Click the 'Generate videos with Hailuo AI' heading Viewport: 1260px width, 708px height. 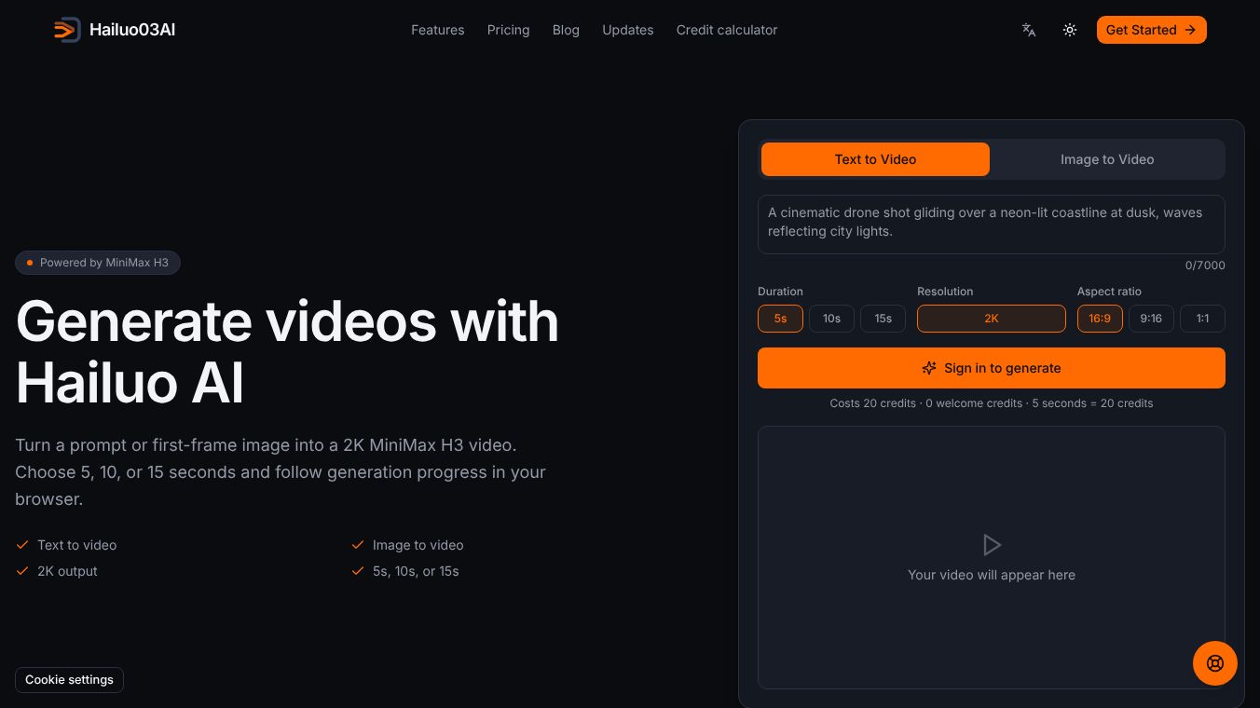click(287, 351)
